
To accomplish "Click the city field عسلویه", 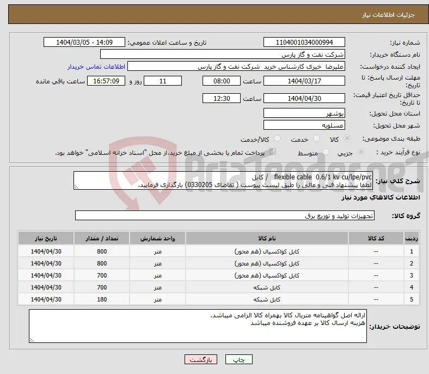I will tap(304, 125).
